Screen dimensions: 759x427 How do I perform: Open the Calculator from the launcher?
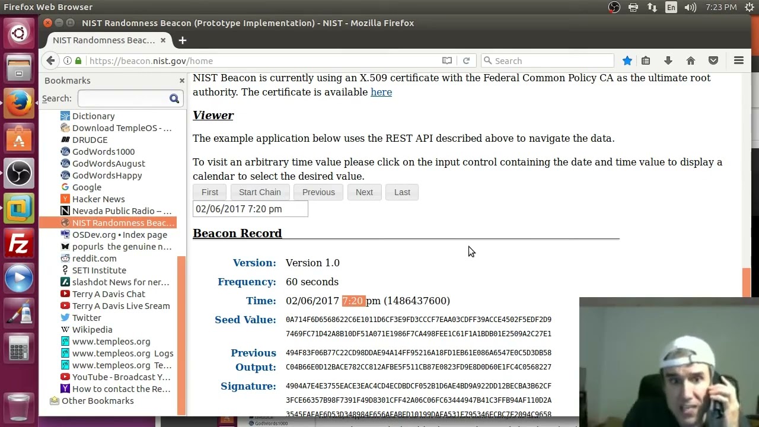19,348
